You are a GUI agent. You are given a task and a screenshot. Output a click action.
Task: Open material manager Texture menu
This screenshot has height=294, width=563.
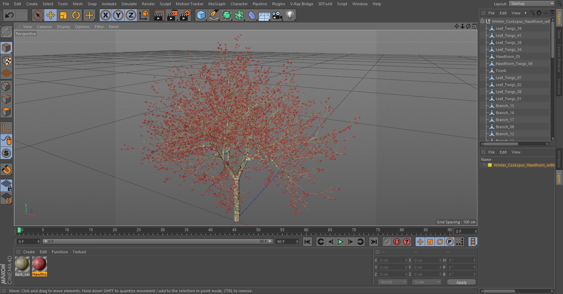tap(79, 252)
